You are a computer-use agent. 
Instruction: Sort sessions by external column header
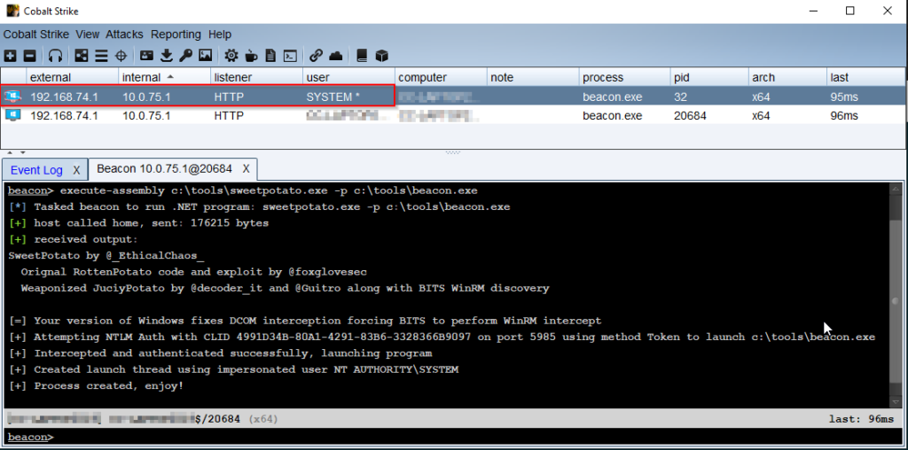tap(73, 77)
